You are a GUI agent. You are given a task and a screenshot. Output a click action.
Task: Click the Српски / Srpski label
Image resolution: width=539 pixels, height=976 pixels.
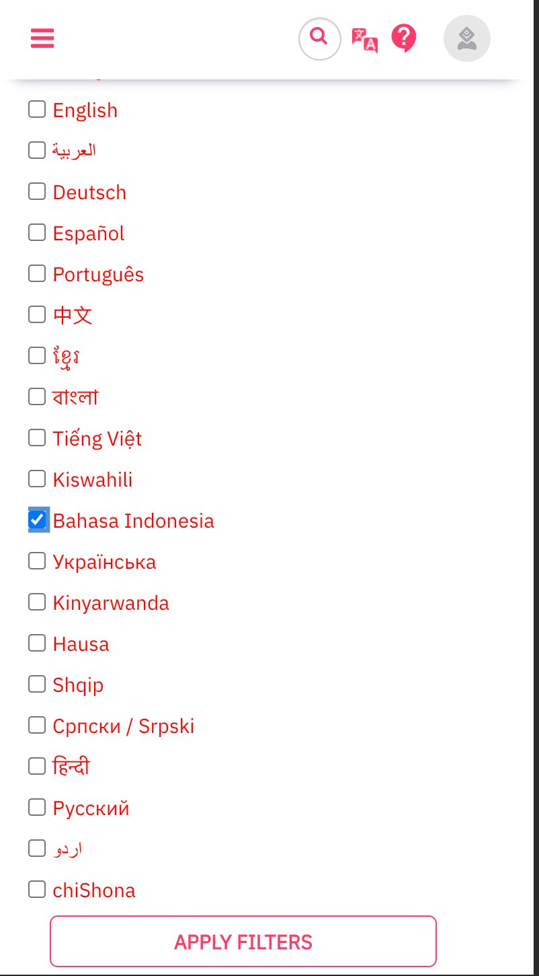point(124,726)
